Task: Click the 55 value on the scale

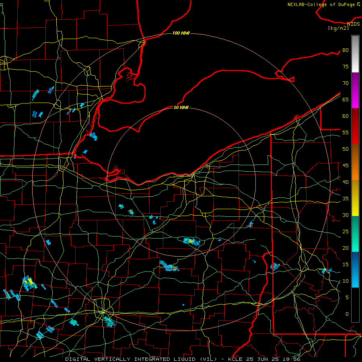Action: pos(346,132)
